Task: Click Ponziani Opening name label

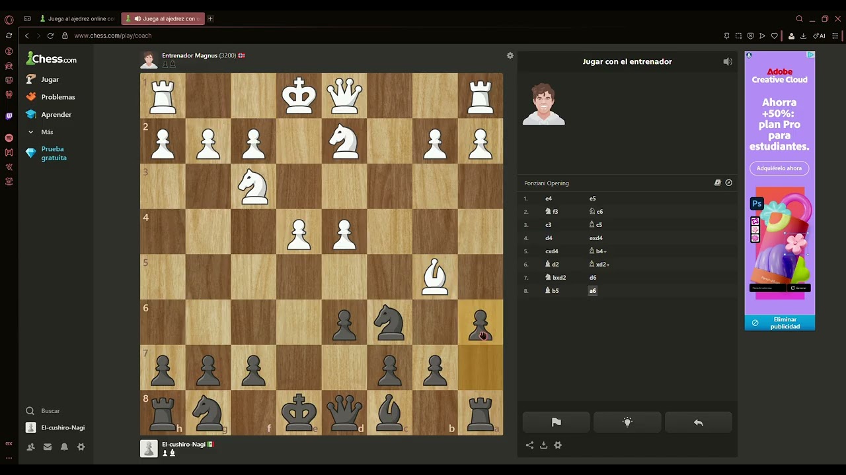Action: click(x=547, y=183)
